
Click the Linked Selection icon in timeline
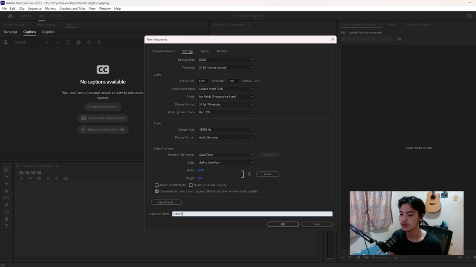click(39, 178)
